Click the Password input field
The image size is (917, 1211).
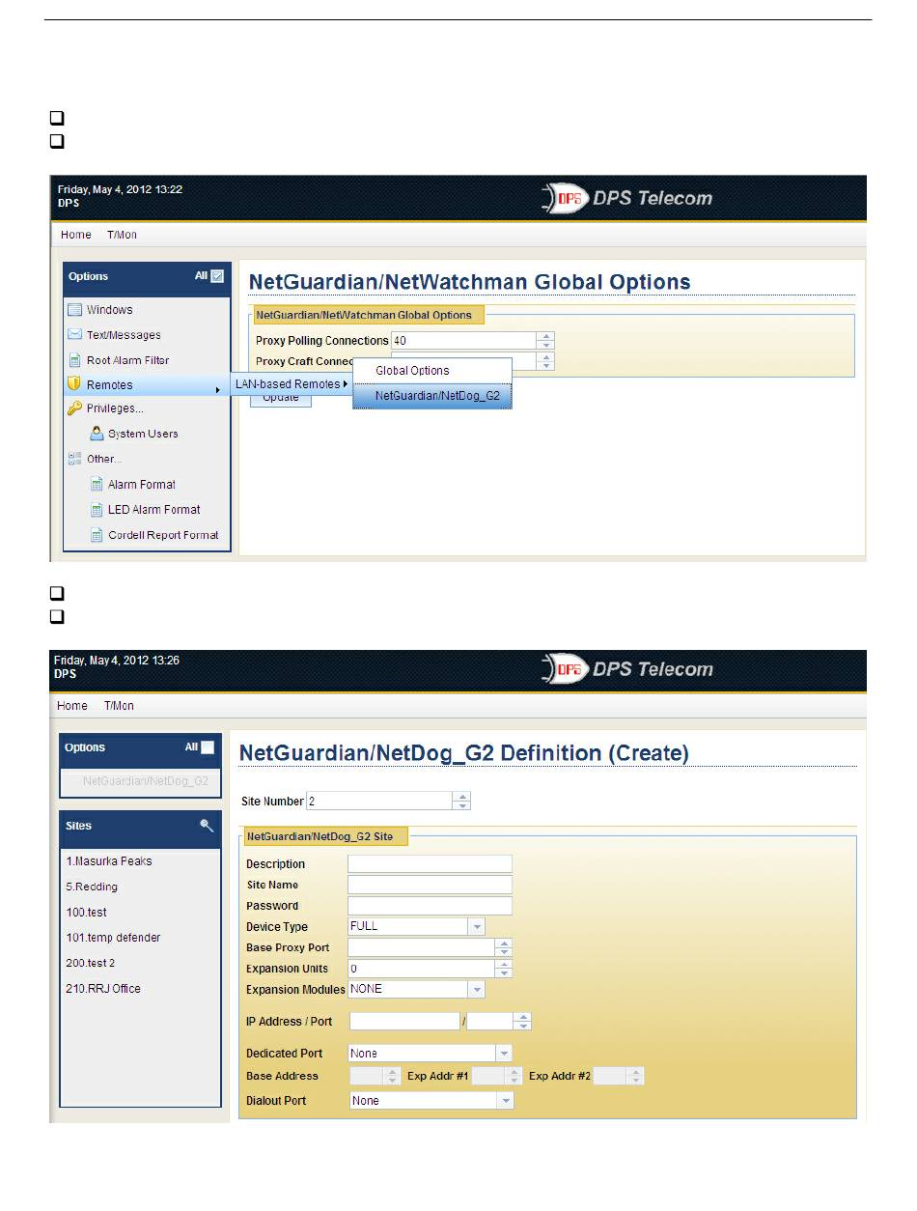430,906
